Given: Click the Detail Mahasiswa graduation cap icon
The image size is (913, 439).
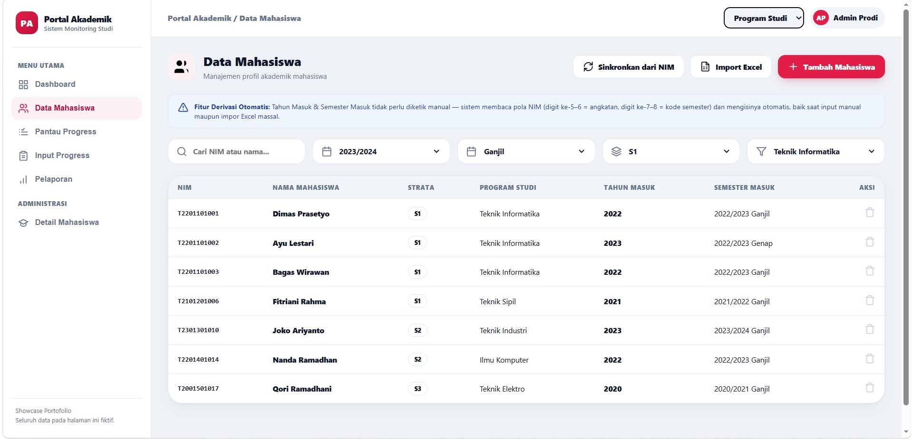Looking at the screenshot, I should coord(23,223).
